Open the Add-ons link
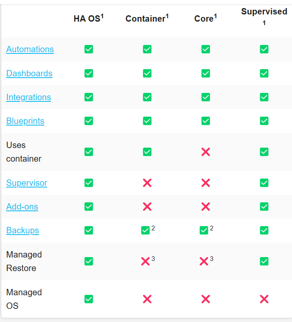Screen dimensions: 292x322 pos(22,207)
